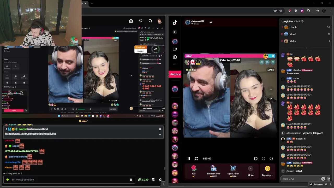The image size is (334, 188).
Task: Click the green sparkle icon in chat input
Action: coord(8,180)
